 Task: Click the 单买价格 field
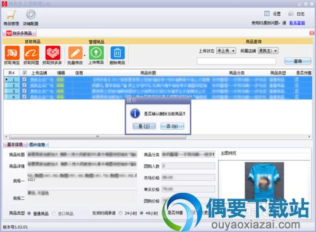tap(188, 189)
